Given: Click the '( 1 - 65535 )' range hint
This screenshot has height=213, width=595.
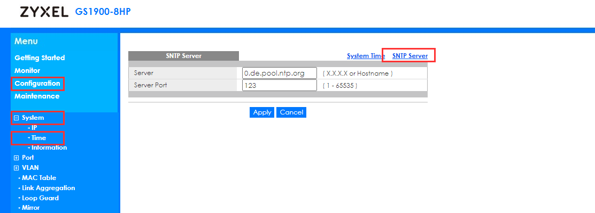Looking at the screenshot, I should coord(340,86).
